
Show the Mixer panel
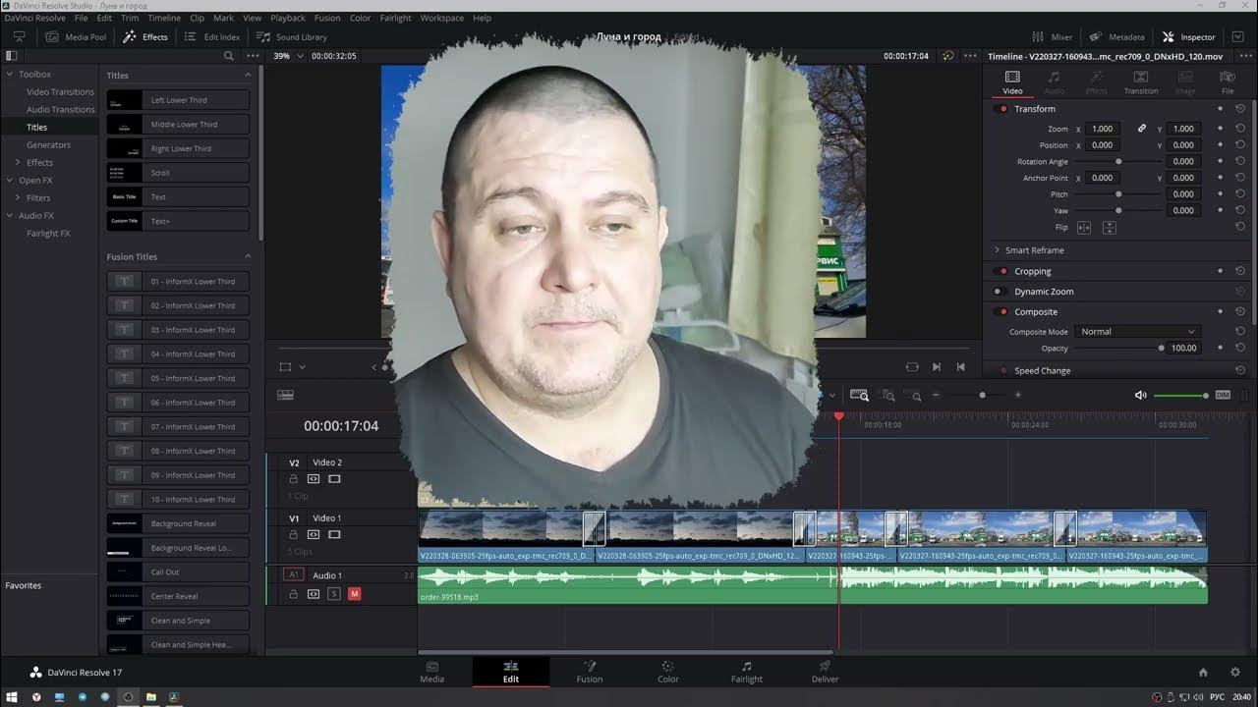[x=1051, y=37]
